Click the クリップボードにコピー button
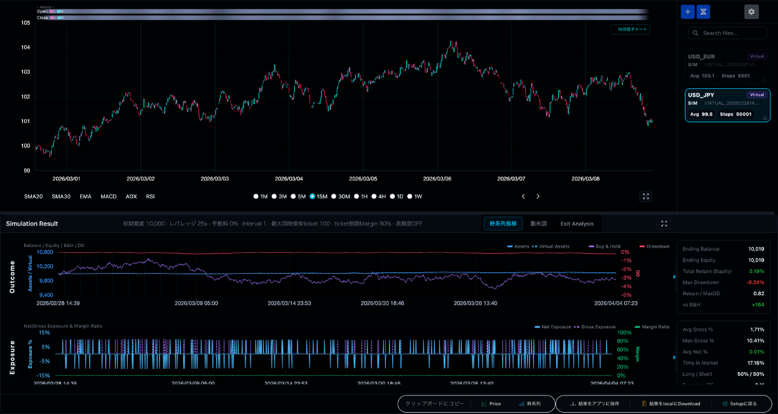The width and height of the screenshot is (778, 414). click(435, 403)
